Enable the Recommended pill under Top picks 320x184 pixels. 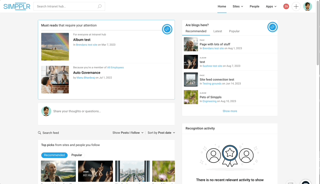[54, 155]
